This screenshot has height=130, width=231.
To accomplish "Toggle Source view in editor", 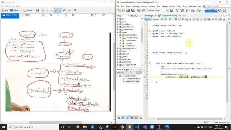I will (148, 19).
